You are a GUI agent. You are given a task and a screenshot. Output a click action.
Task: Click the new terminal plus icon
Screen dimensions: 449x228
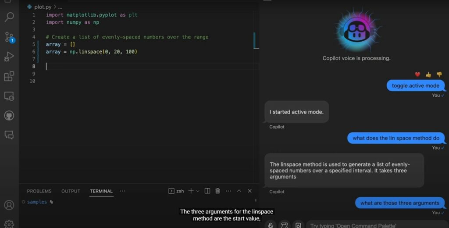tap(191, 191)
